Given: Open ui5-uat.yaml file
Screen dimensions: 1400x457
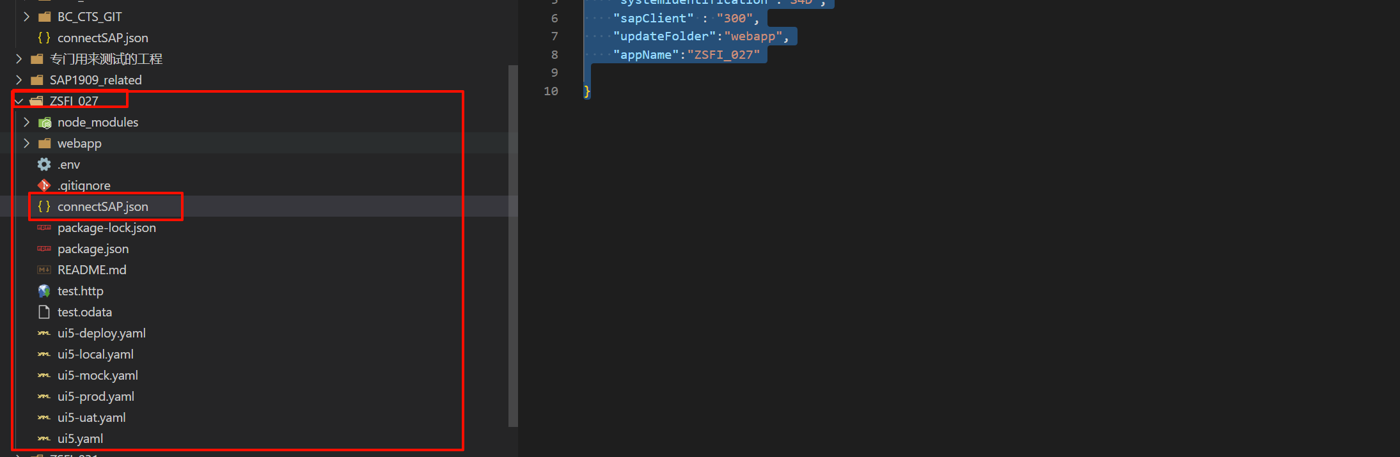Looking at the screenshot, I should [91, 417].
